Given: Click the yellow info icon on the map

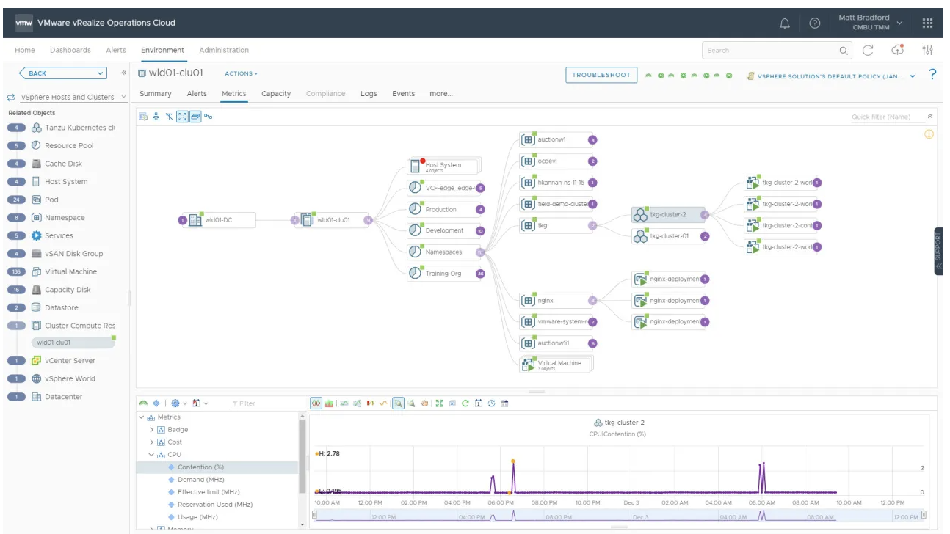Looking at the screenshot, I should pos(929,134).
